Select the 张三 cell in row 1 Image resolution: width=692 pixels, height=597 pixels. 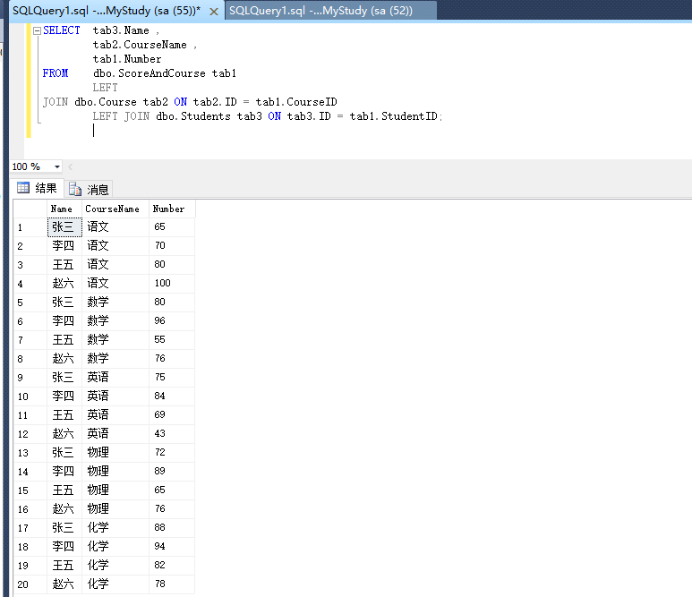click(64, 226)
